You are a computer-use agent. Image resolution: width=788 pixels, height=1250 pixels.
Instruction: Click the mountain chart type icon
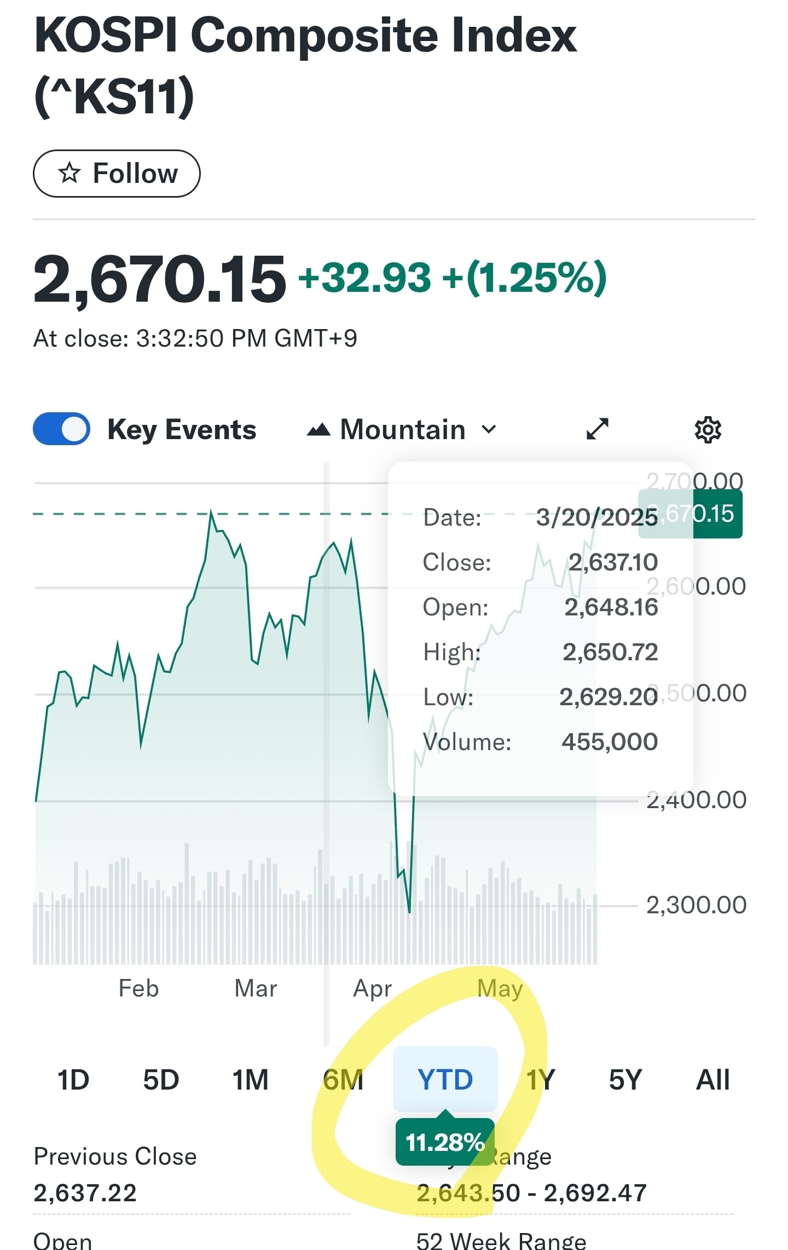click(x=318, y=430)
